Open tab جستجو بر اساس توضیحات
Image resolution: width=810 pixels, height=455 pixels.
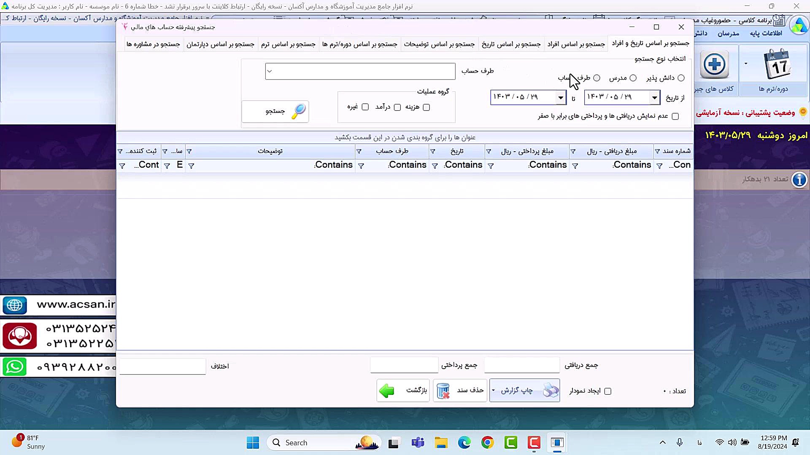pyautogui.click(x=439, y=44)
